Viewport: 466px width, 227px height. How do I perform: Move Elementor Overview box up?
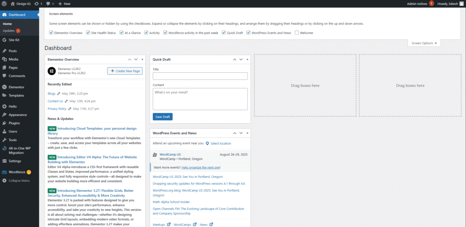130,60
